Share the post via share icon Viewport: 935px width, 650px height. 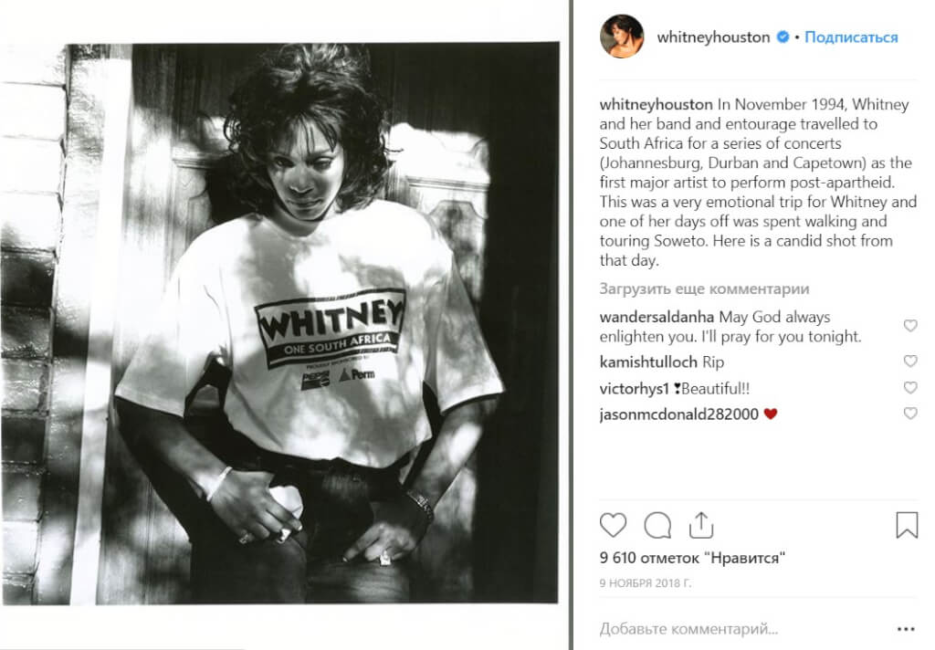point(701,525)
